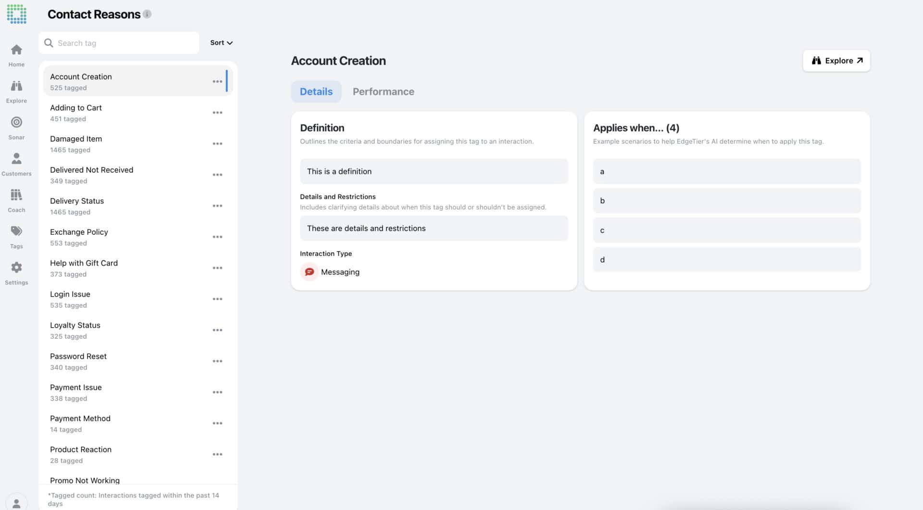This screenshot has width=923, height=510.
Task: Click the Search tag input field
Action: 120,43
